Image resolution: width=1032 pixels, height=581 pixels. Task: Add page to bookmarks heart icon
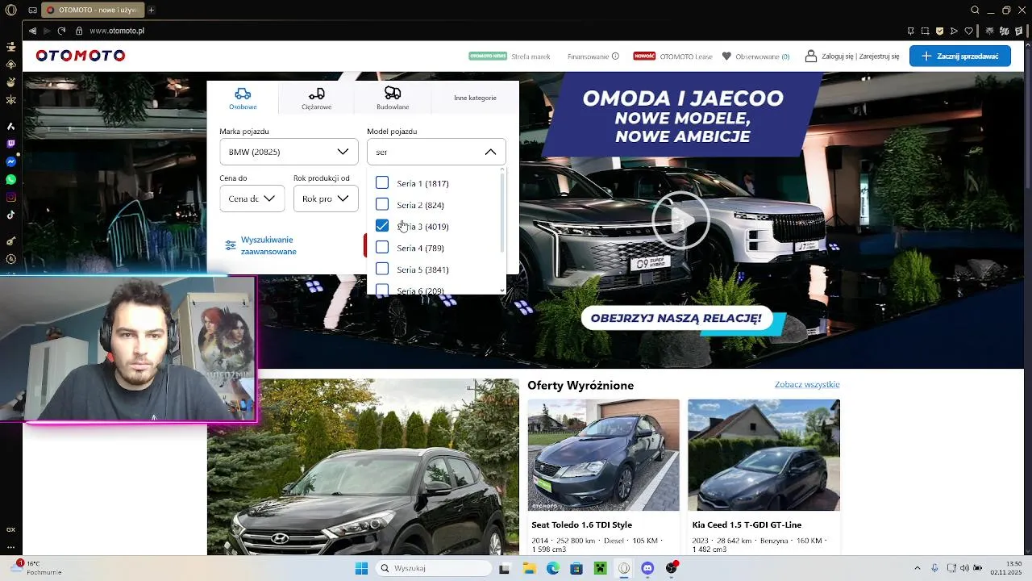[x=969, y=31]
